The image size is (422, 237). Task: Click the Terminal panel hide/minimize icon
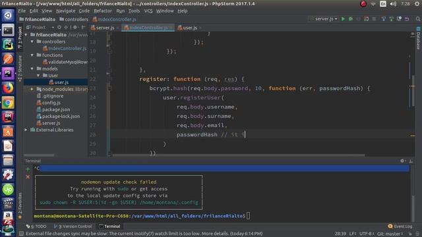click(411, 161)
